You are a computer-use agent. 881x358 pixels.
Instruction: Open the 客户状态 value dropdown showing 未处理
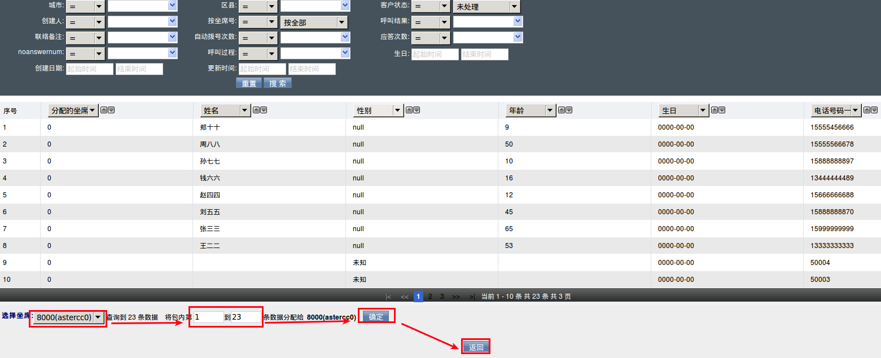486,7
